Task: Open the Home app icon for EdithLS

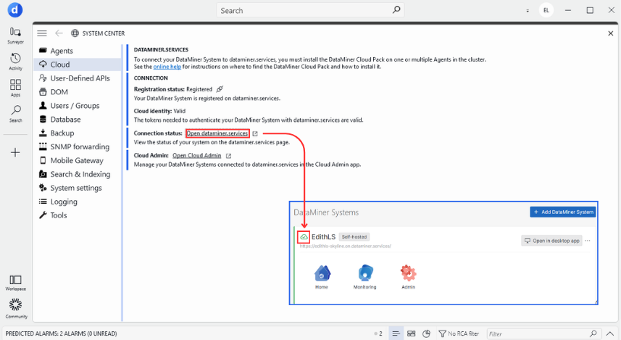Action: tap(322, 277)
